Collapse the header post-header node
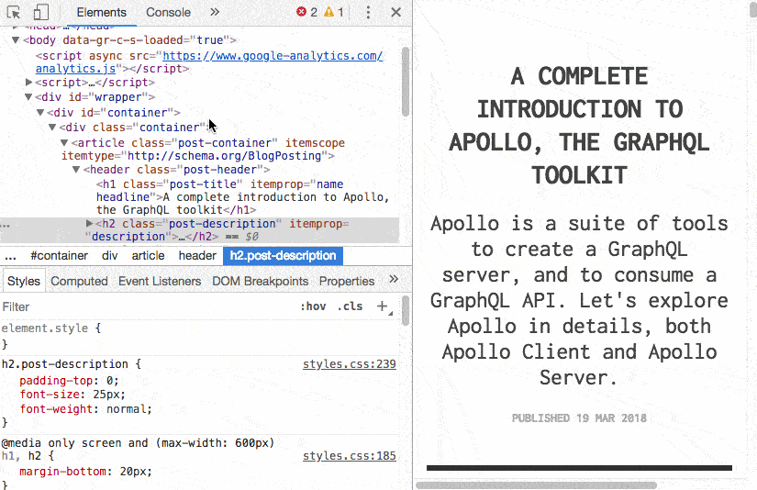 pos(77,170)
